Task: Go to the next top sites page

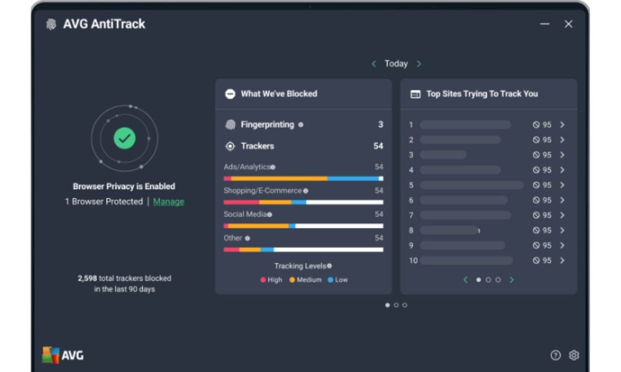Action: pyautogui.click(x=512, y=280)
